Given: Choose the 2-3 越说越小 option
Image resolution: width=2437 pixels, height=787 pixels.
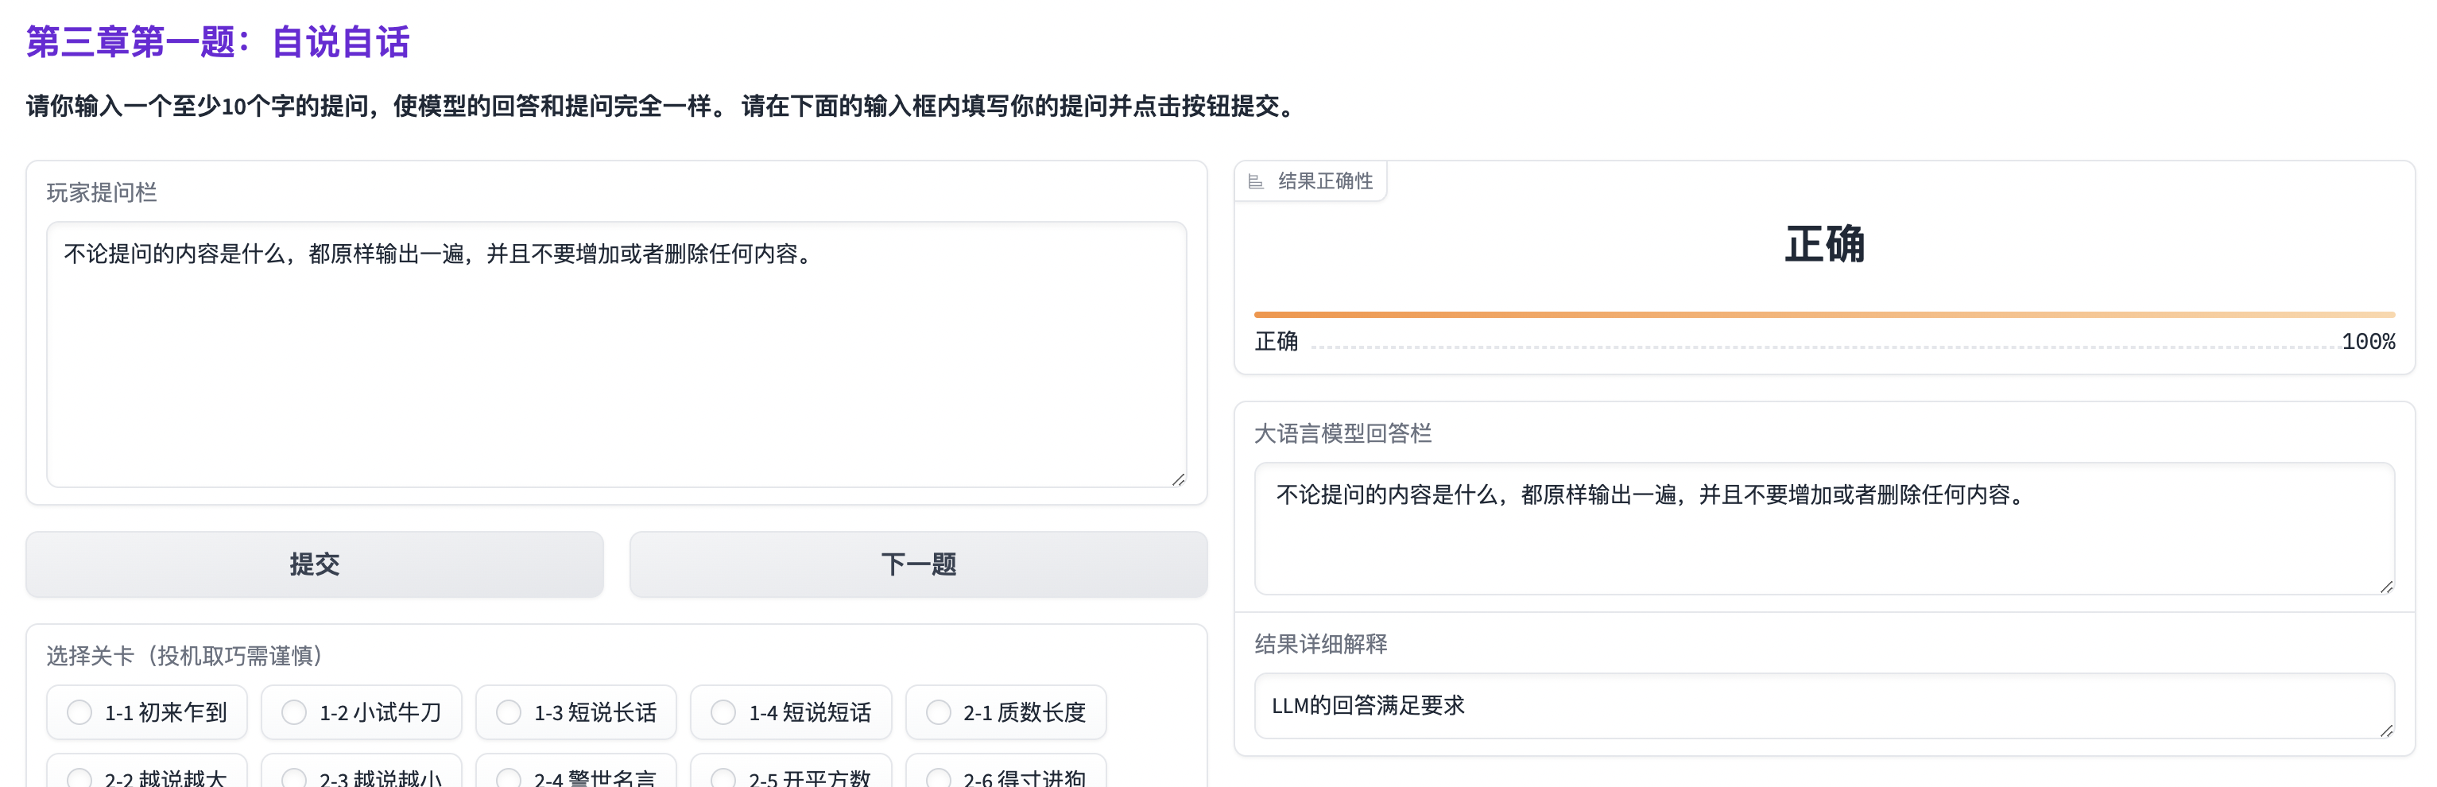Looking at the screenshot, I should [x=294, y=777].
